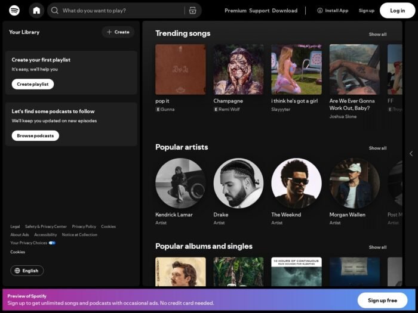Open 'i think he's got a girl' cover
The width and height of the screenshot is (418, 313).
click(296, 69)
